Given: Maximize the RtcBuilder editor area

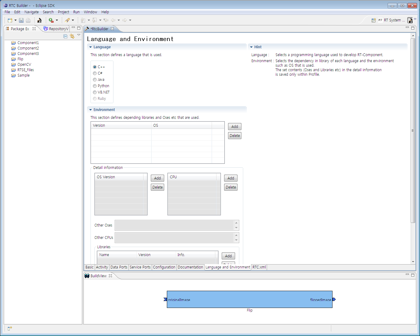Looking at the screenshot, I should point(413,28).
